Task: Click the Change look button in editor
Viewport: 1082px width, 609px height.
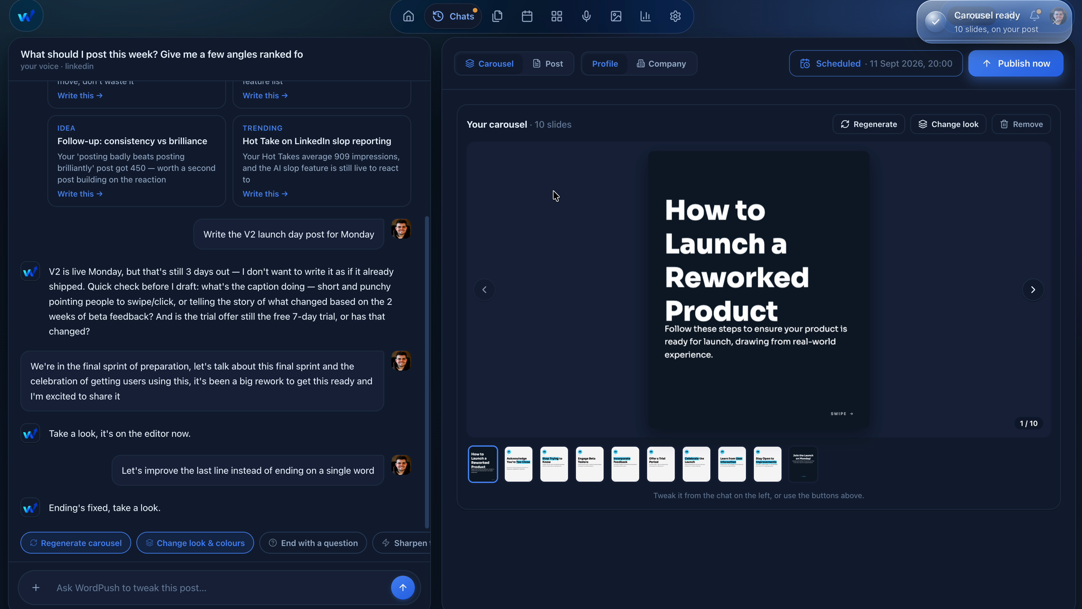Action: 948,124
